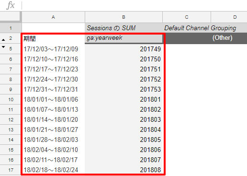The height and width of the screenshot is (176, 247).
Task: Select row 8 header
Action: (11, 79)
